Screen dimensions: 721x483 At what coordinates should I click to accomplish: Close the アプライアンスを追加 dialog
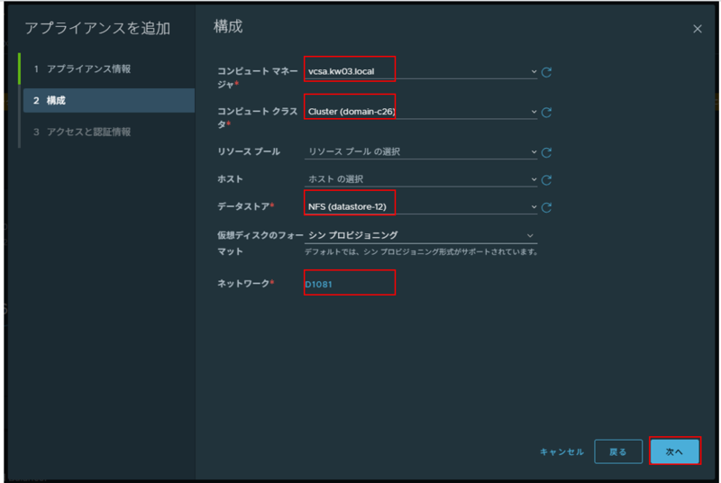click(697, 29)
